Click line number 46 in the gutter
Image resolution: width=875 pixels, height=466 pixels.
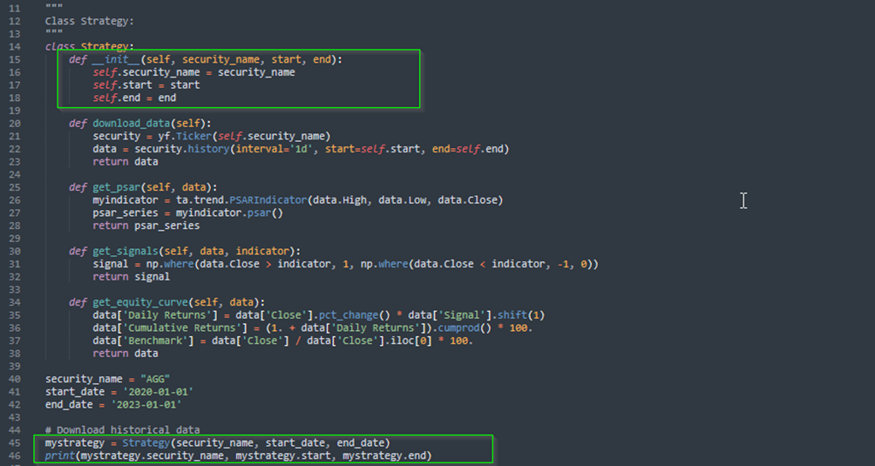[15, 456]
